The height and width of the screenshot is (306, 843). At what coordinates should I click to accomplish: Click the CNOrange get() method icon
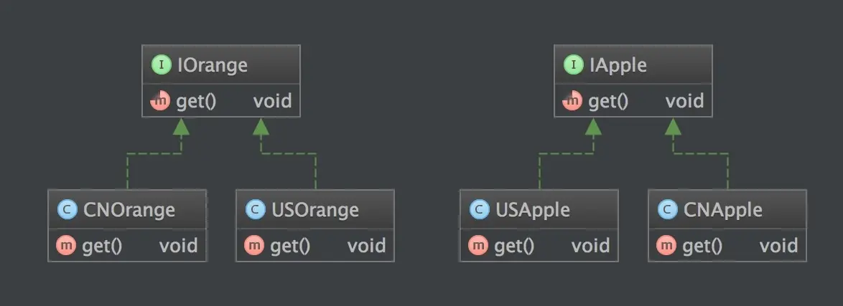(67, 246)
